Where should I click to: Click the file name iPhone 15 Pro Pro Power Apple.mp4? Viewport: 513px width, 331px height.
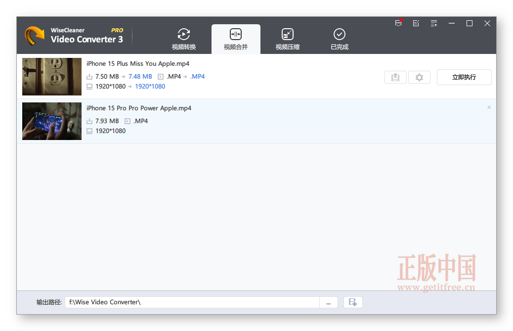coord(139,108)
